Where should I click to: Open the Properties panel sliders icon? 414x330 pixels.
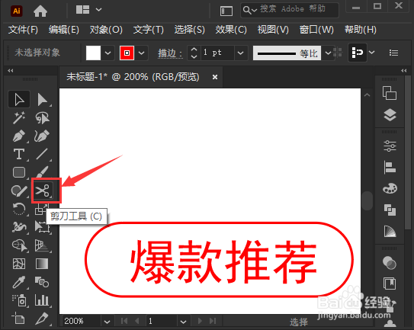click(x=390, y=146)
